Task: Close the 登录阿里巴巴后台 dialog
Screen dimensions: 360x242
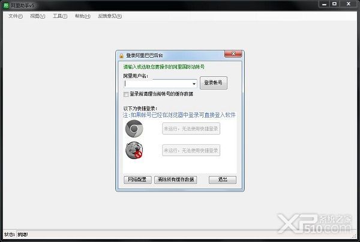Action: pyautogui.click(x=233, y=54)
